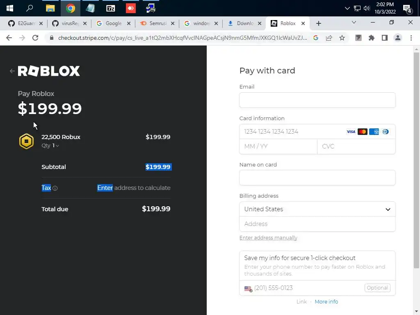The width and height of the screenshot is (420, 315).
Task: Show hidden system tray icons
Action: coord(347,8)
